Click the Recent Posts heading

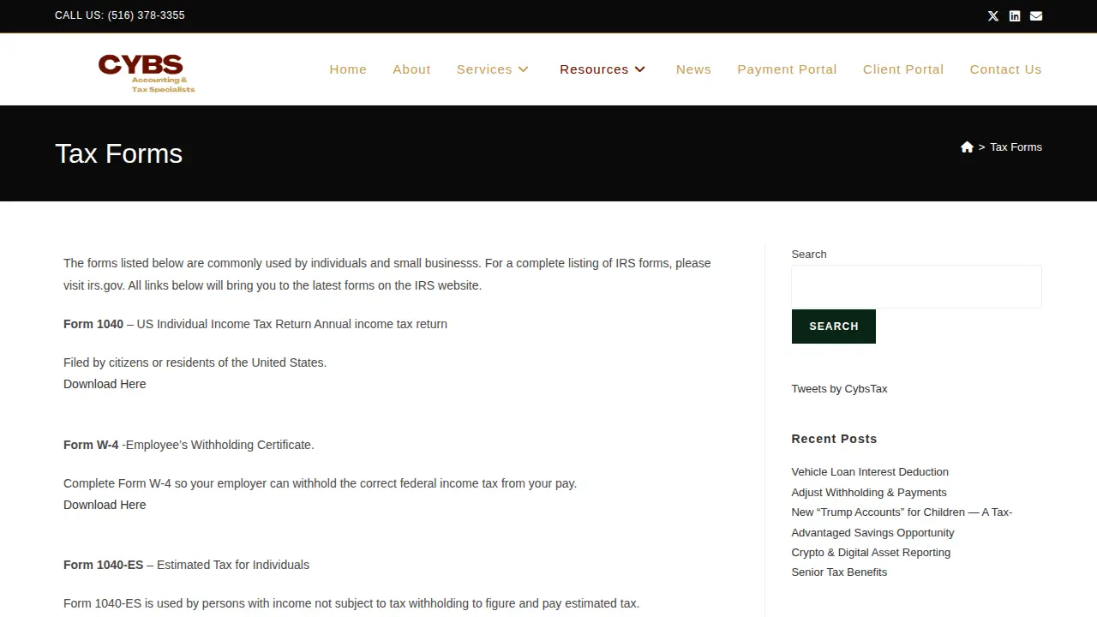coord(834,439)
